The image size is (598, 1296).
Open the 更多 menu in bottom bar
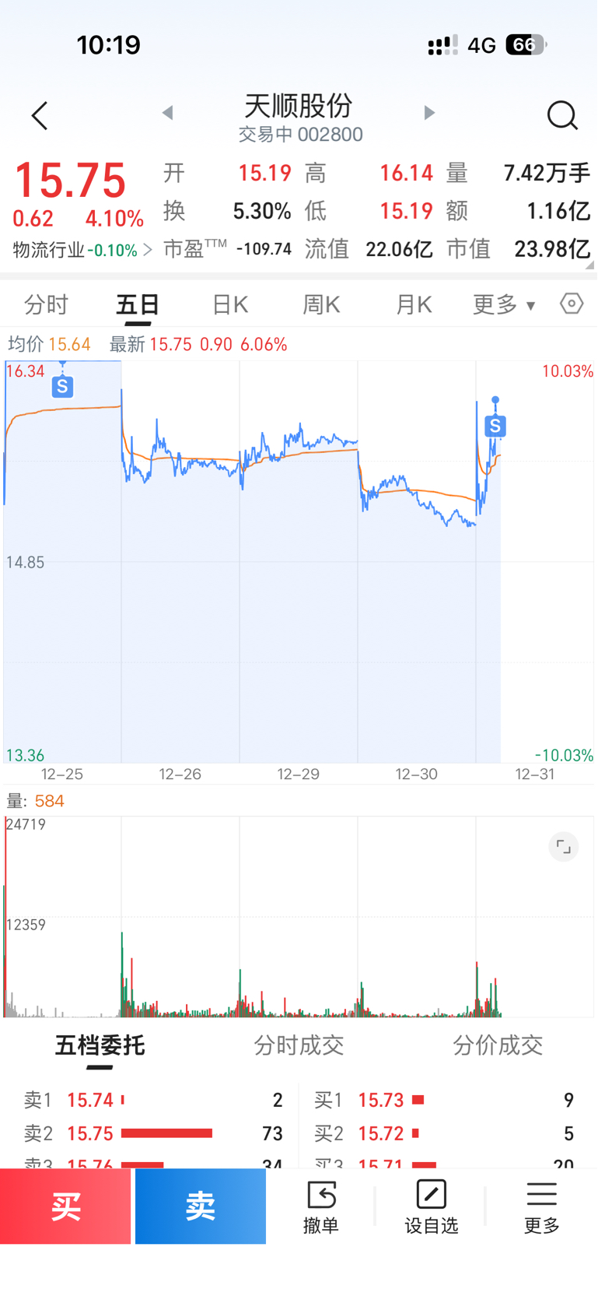541,1206
